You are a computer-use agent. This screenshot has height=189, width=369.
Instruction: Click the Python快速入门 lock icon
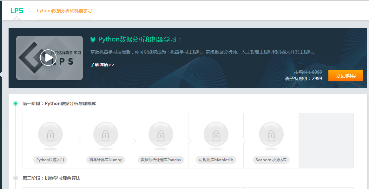50,135
